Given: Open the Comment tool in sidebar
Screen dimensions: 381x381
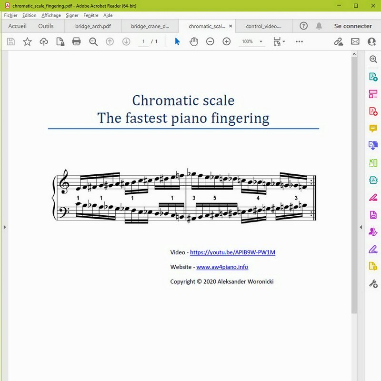Looking at the screenshot, I should tap(373, 129).
